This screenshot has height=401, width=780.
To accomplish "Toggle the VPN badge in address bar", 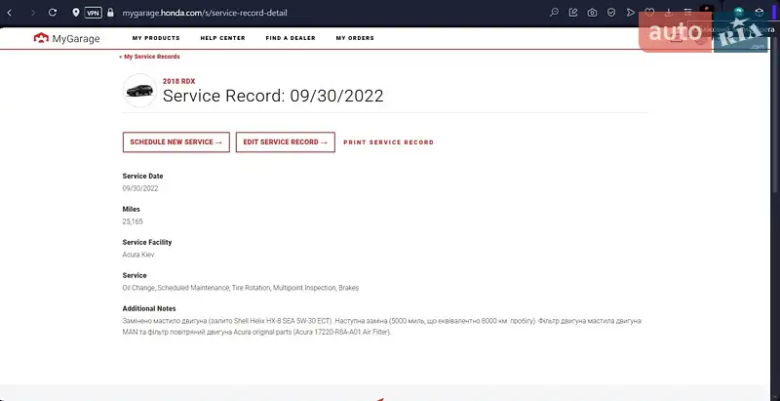I will click(x=93, y=13).
